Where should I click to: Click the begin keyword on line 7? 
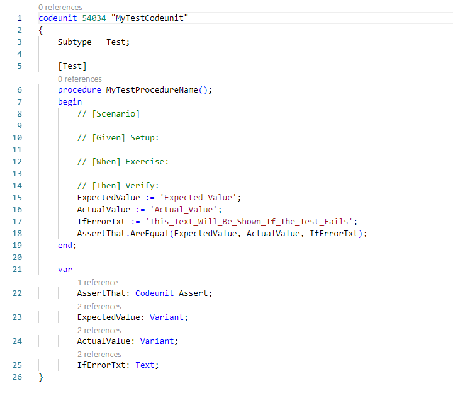tap(70, 102)
